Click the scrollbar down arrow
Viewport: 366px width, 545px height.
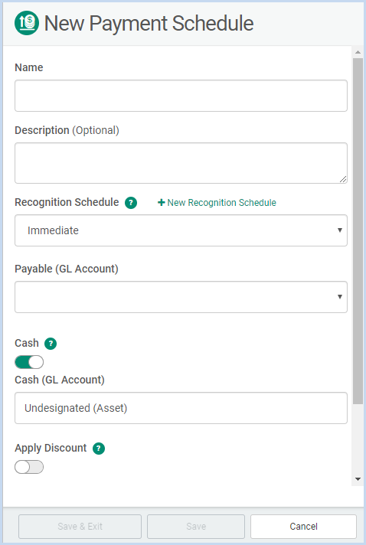(358, 479)
